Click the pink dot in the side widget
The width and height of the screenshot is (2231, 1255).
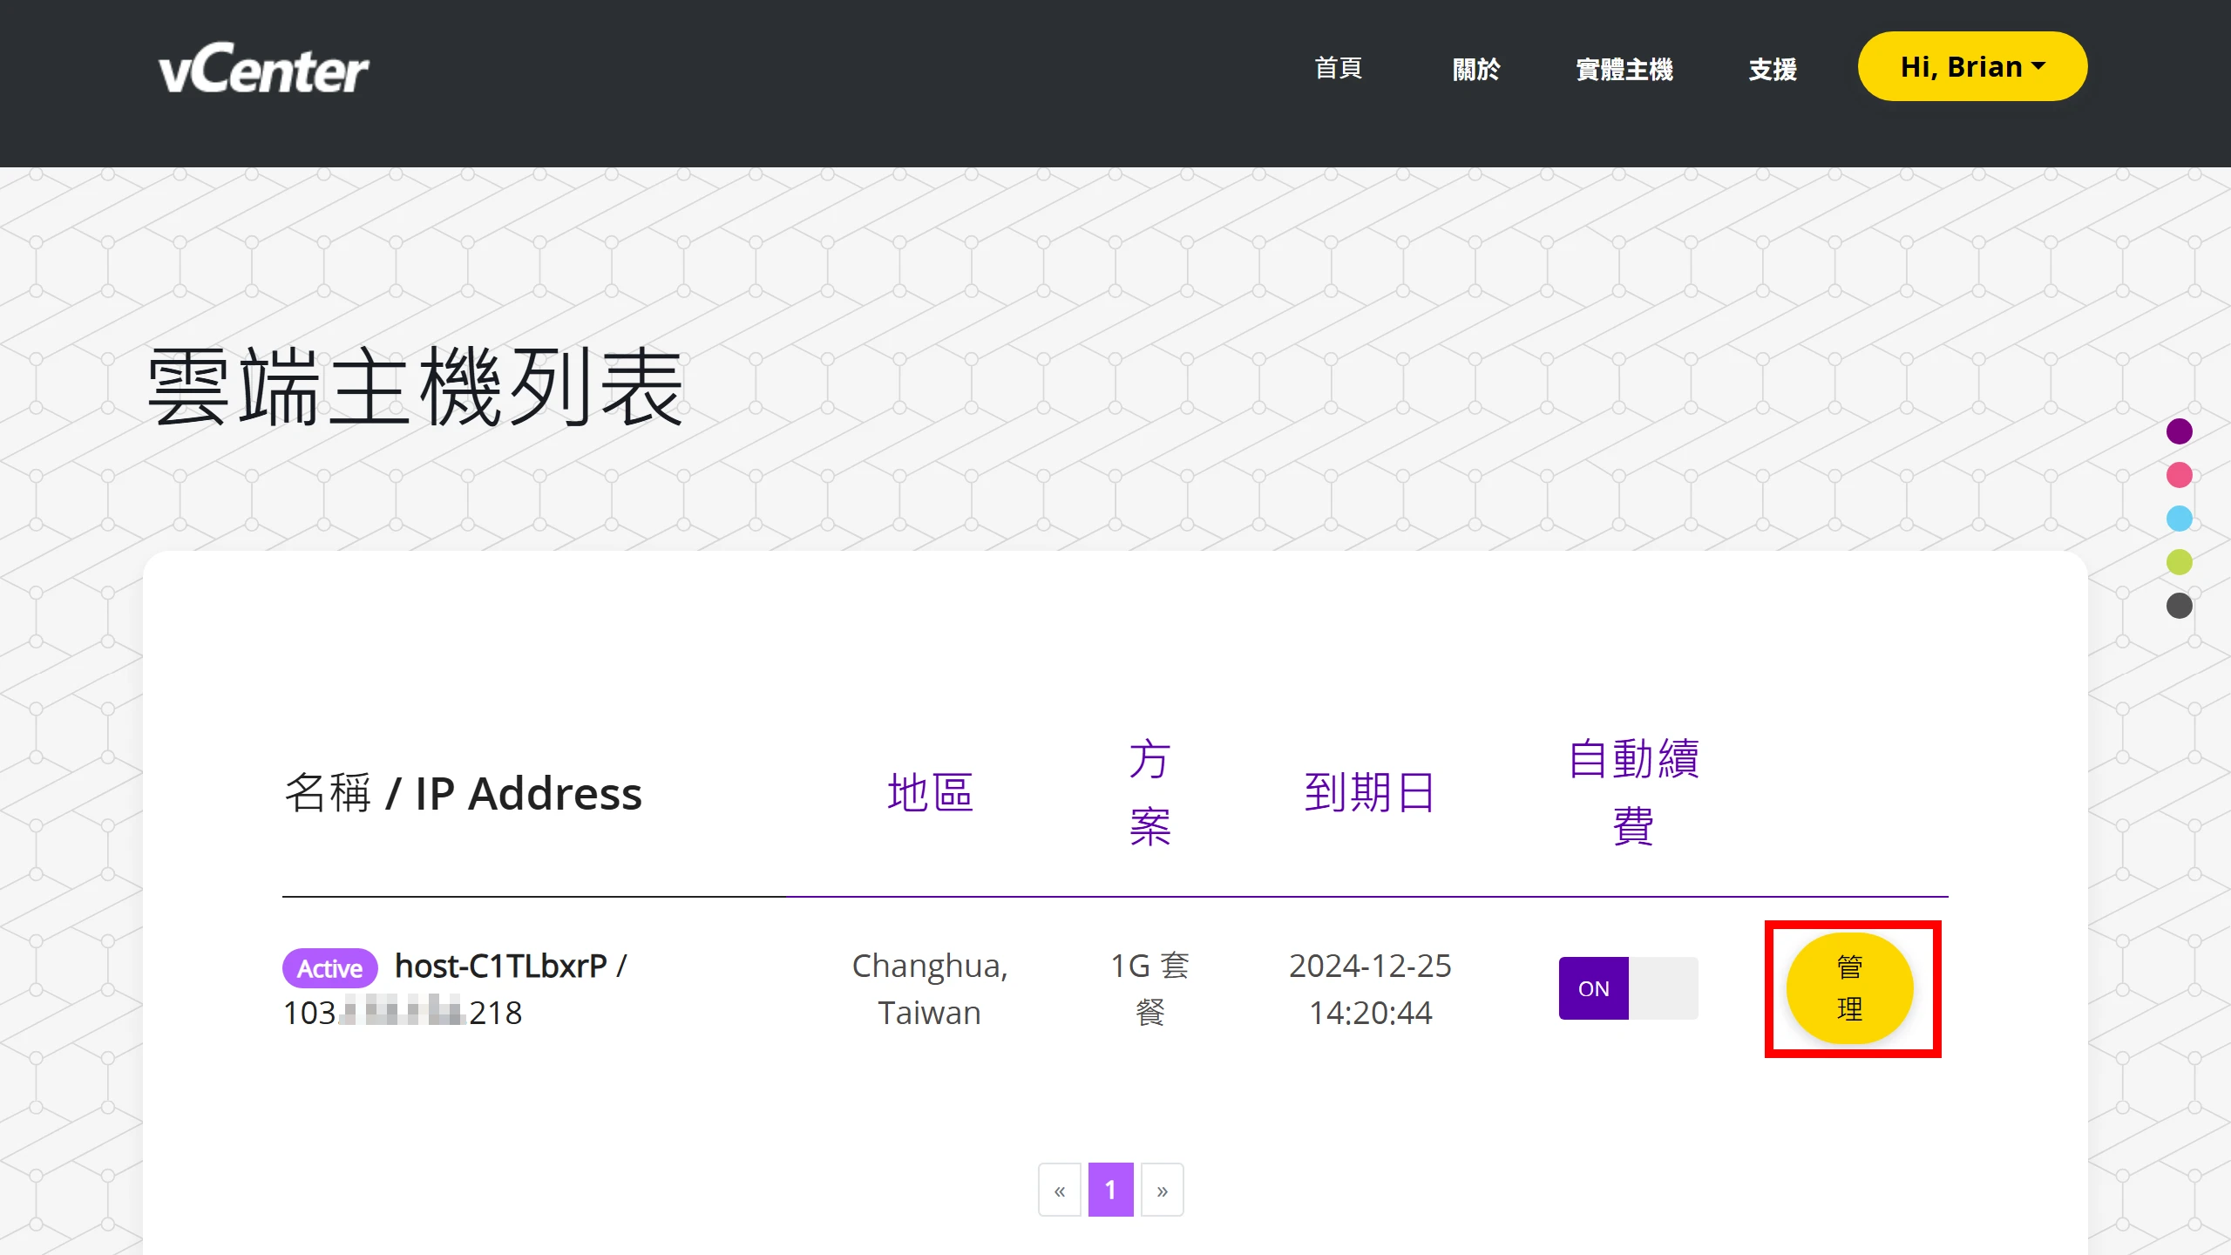(x=2180, y=475)
